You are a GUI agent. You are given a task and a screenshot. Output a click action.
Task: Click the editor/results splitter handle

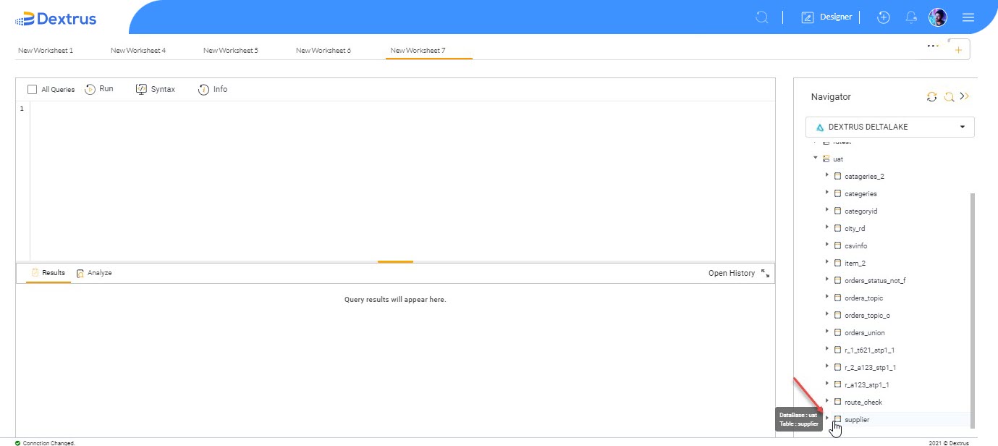click(x=395, y=261)
